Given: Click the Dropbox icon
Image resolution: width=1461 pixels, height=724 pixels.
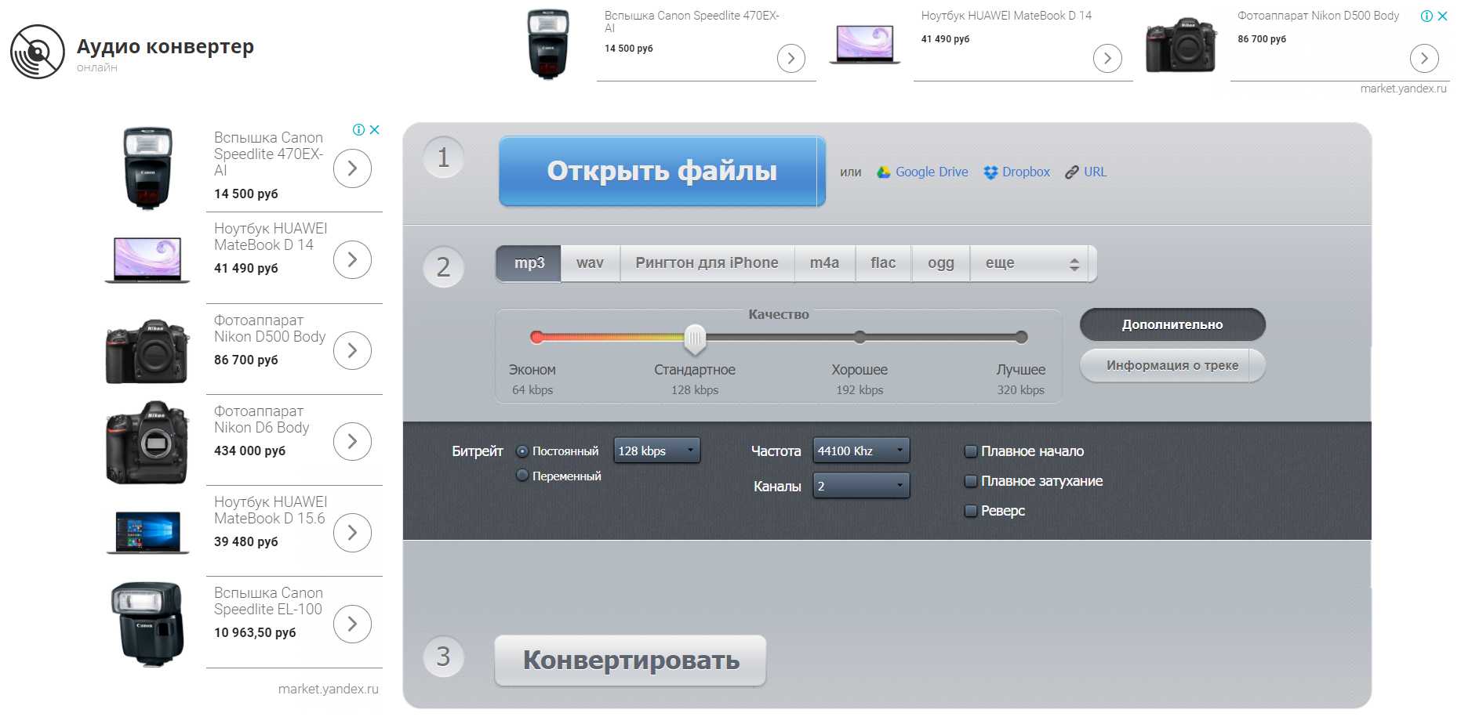Looking at the screenshot, I should click(990, 172).
